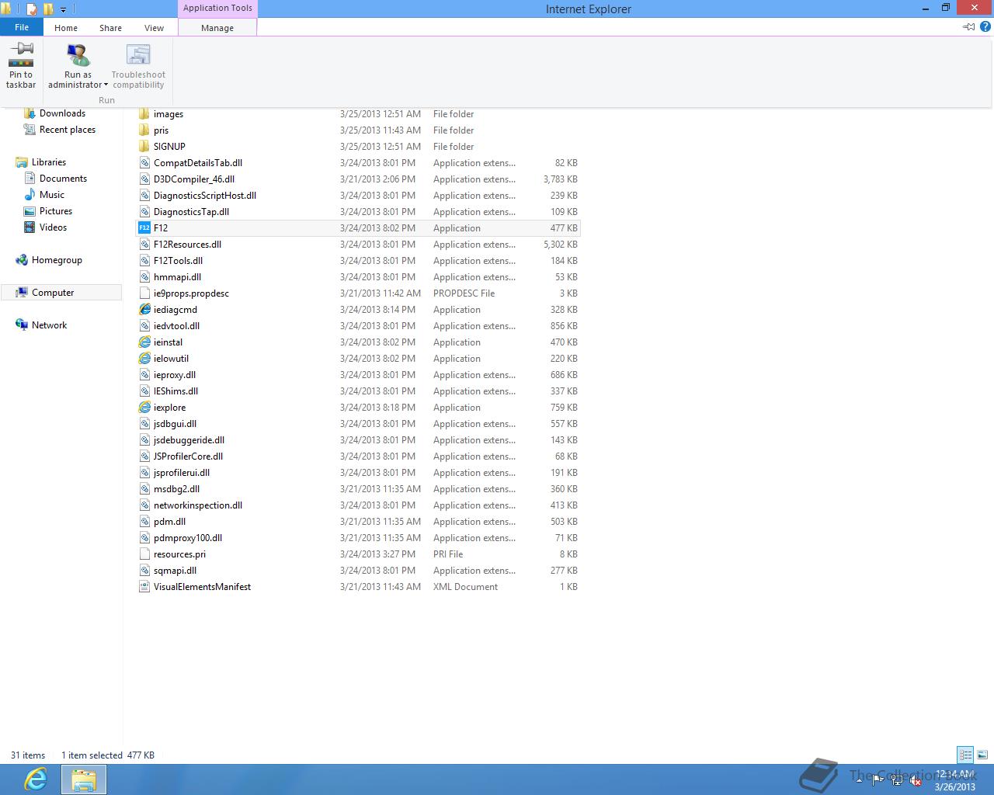This screenshot has width=994, height=795.
Task: Select hmmapi.dll file name
Action: [x=177, y=277]
